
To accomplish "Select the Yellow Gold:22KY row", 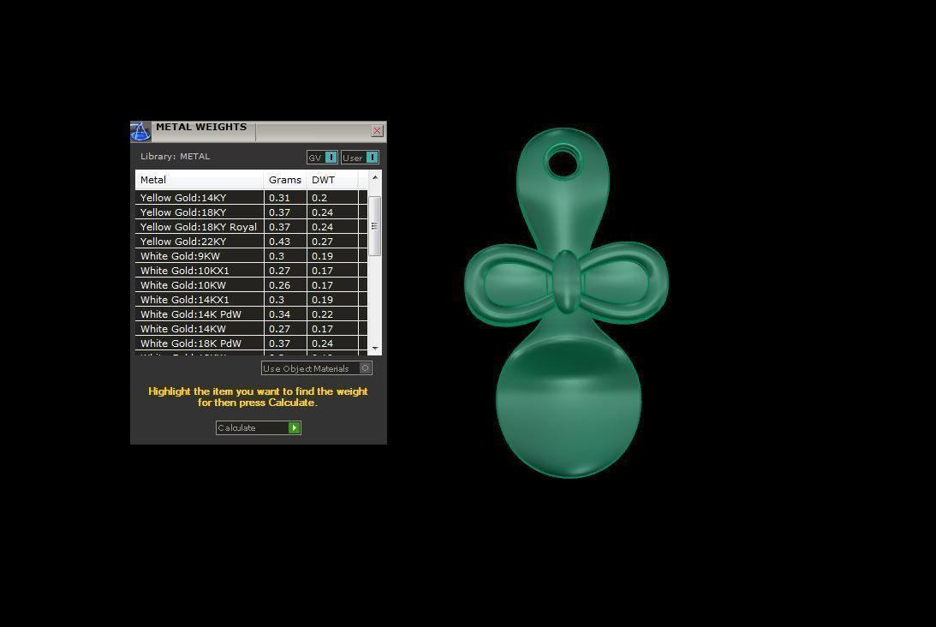I will (251, 242).
